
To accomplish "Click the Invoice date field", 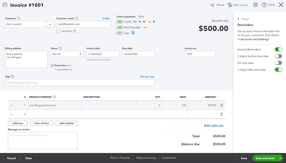I will pos(103,54).
